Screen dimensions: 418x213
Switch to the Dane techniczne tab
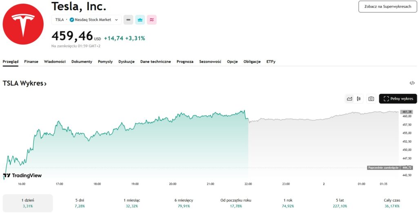click(156, 62)
